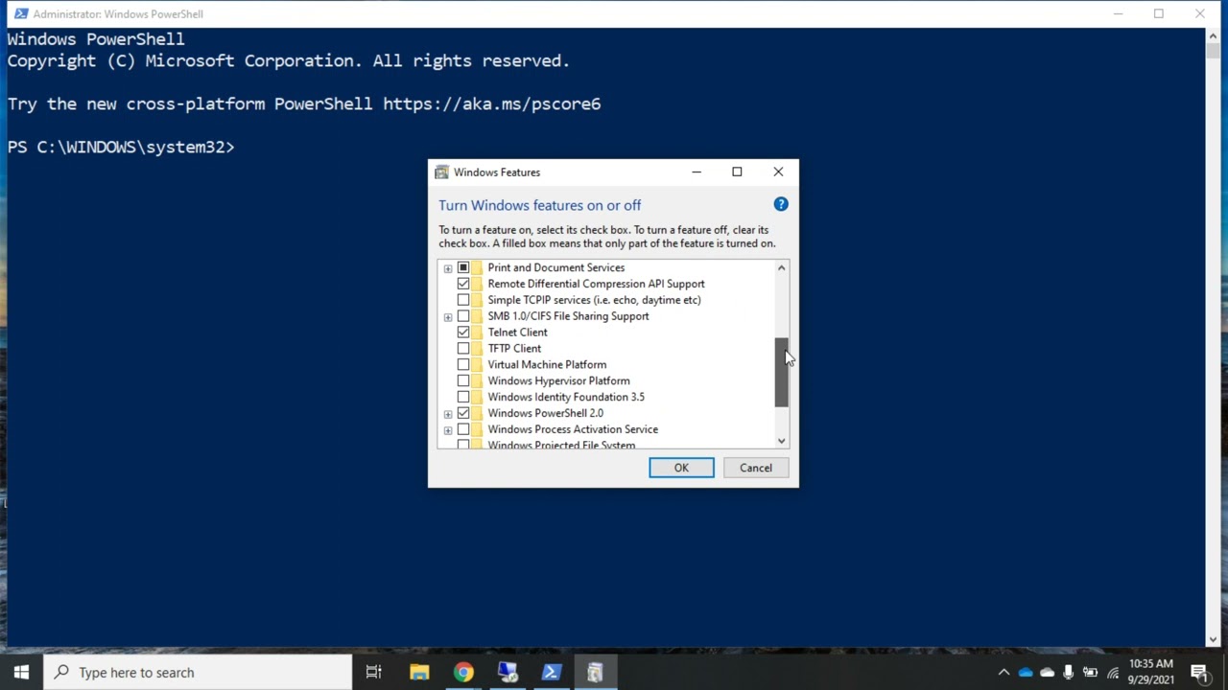Click folder icon beside Windows Process Activation Service
The image size is (1228, 690).
[477, 429]
